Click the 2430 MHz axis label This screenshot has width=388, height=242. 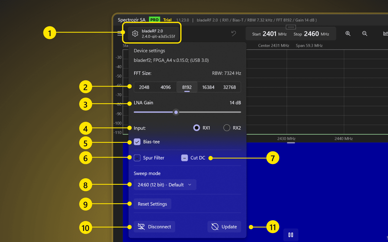click(x=286, y=138)
